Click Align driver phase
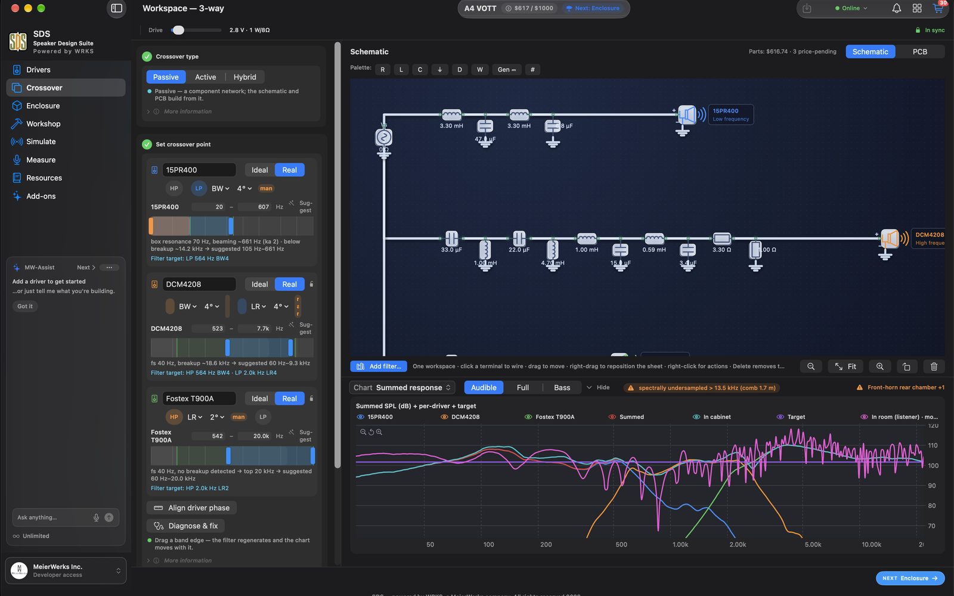 coord(191,508)
